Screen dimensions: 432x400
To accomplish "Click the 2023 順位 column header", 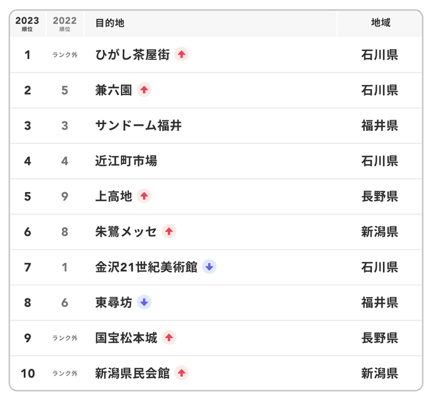I will [x=27, y=23].
